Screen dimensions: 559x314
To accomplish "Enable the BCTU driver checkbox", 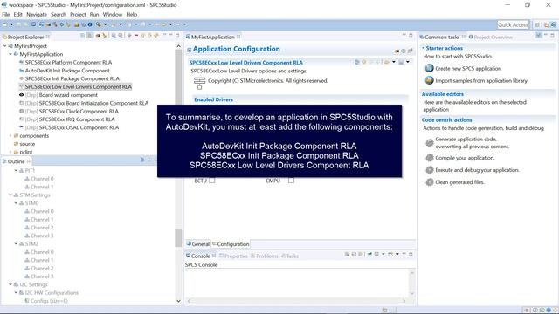I will tap(212, 181).
